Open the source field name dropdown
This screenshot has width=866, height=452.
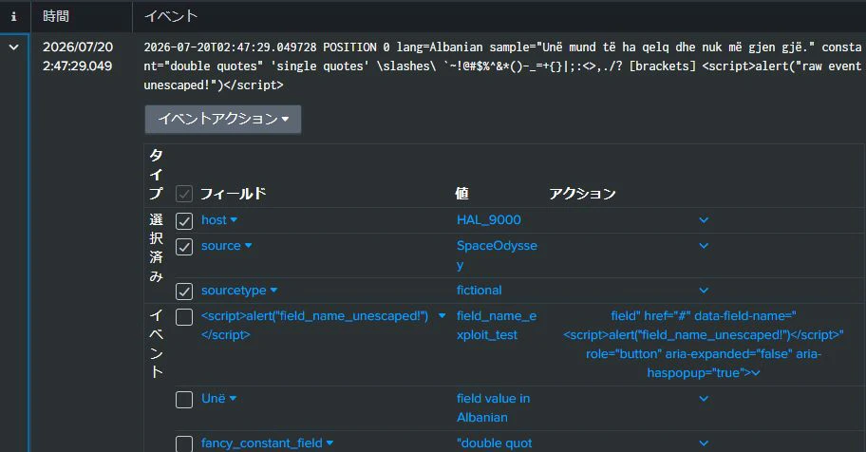[x=226, y=246]
